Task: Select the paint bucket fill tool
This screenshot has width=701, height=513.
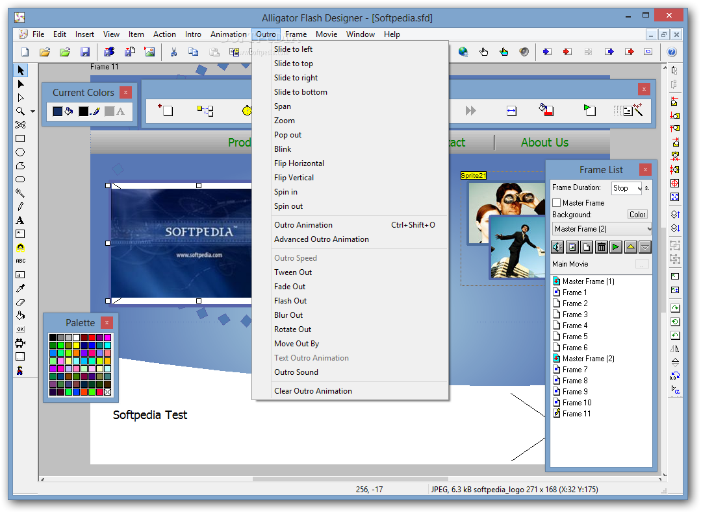Action: [x=20, y=316]
